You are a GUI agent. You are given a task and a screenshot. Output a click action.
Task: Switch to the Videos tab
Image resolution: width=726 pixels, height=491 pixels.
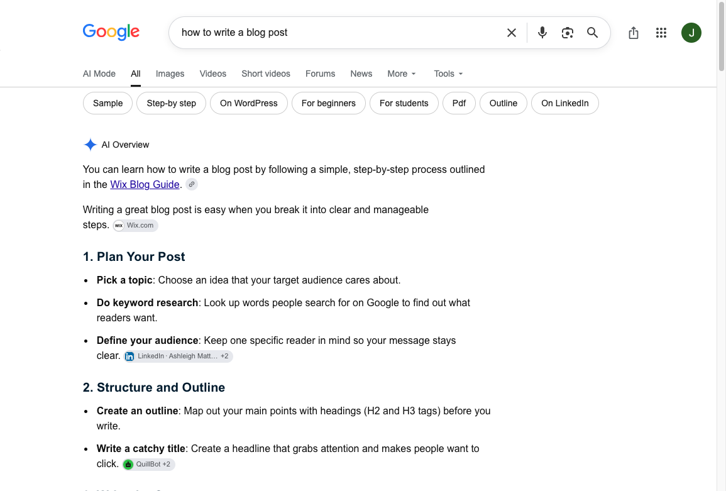[213, 74]
